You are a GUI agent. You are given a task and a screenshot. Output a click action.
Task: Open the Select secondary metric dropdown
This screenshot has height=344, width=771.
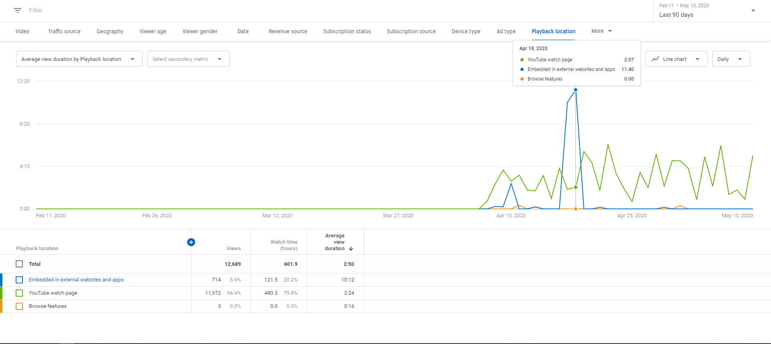[x=188, y=59]
